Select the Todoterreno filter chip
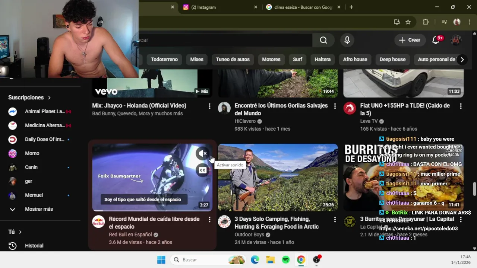Screen dimensions: 477x268 pos(164,60)
